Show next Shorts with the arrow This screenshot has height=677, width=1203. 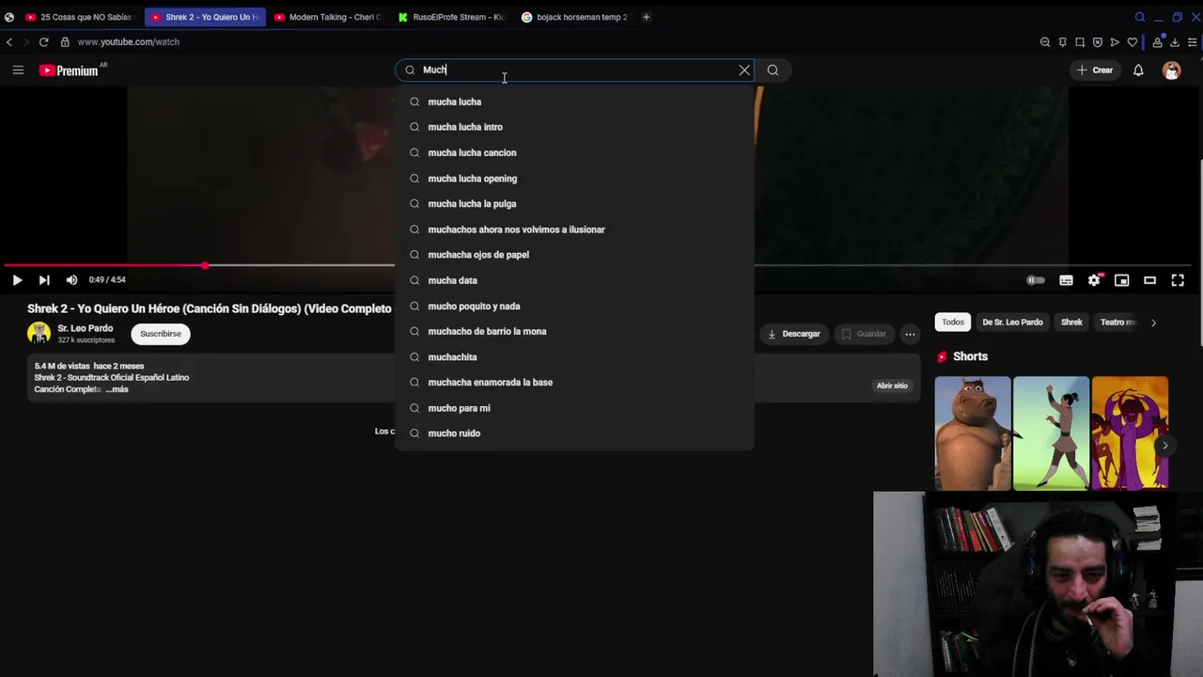pos(1164,446)
